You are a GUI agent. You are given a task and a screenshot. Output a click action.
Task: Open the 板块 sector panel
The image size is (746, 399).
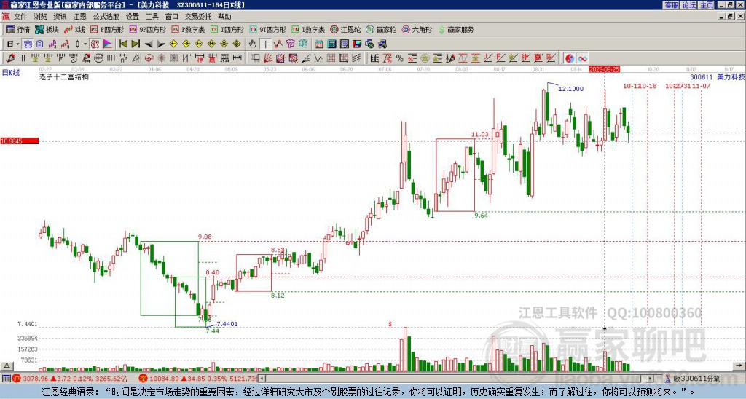pyautogui.click(x=47, y=29)
